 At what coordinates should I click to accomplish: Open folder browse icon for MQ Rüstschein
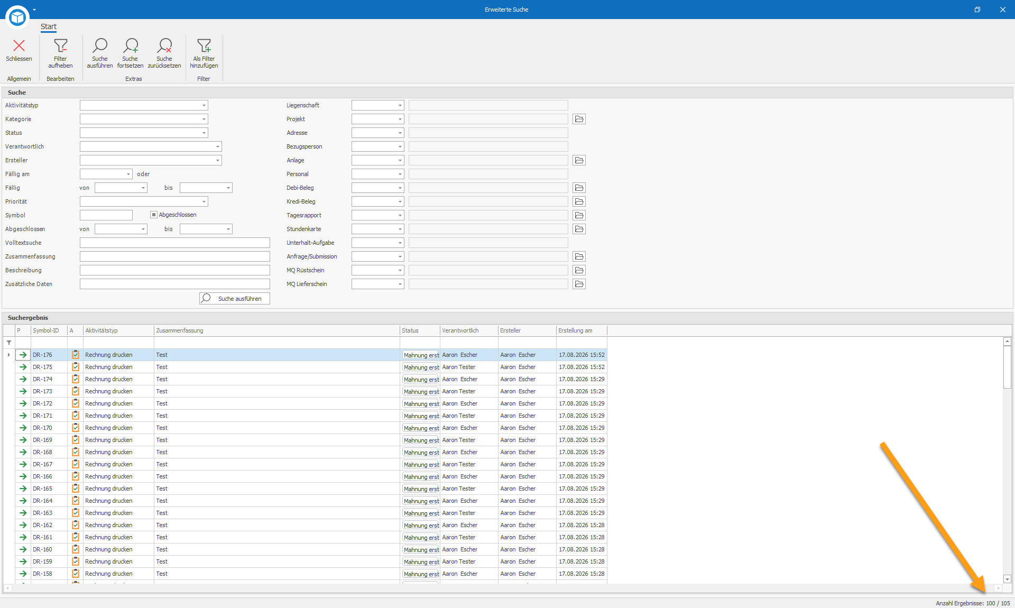[x=579, y=270]
